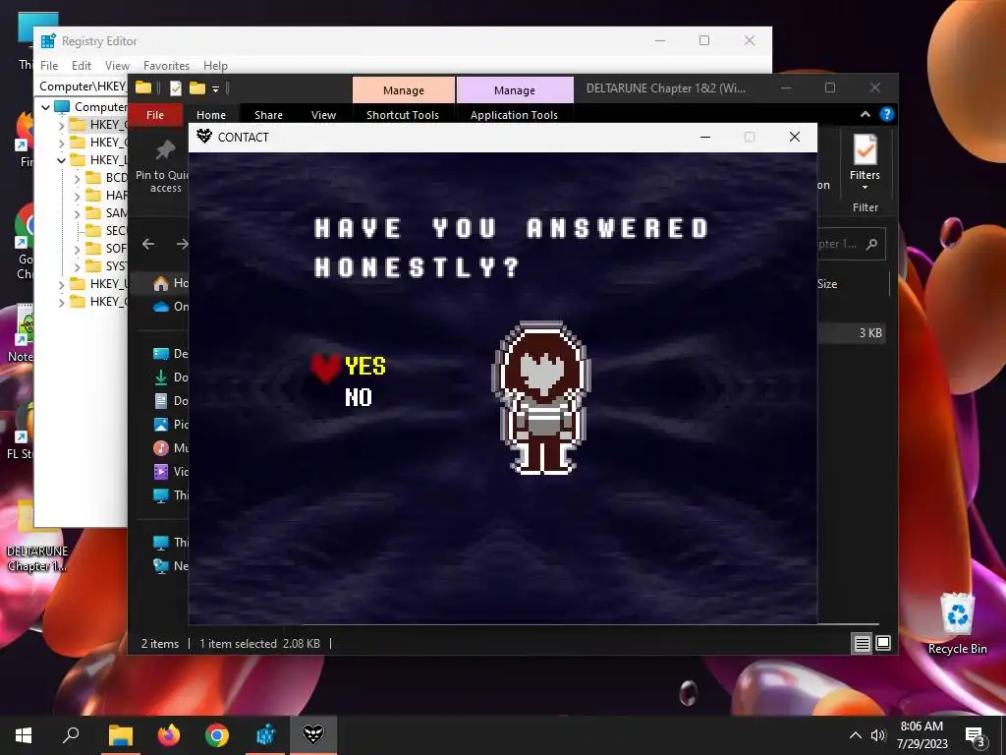
Task: Click the peach Manage contextual tab
Action: coord(404,89)
